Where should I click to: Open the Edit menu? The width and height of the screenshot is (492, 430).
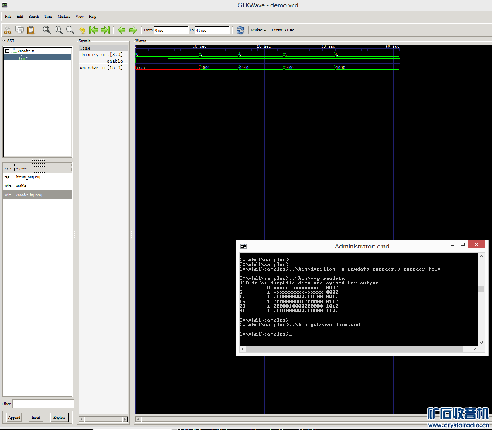pos(20,16)
